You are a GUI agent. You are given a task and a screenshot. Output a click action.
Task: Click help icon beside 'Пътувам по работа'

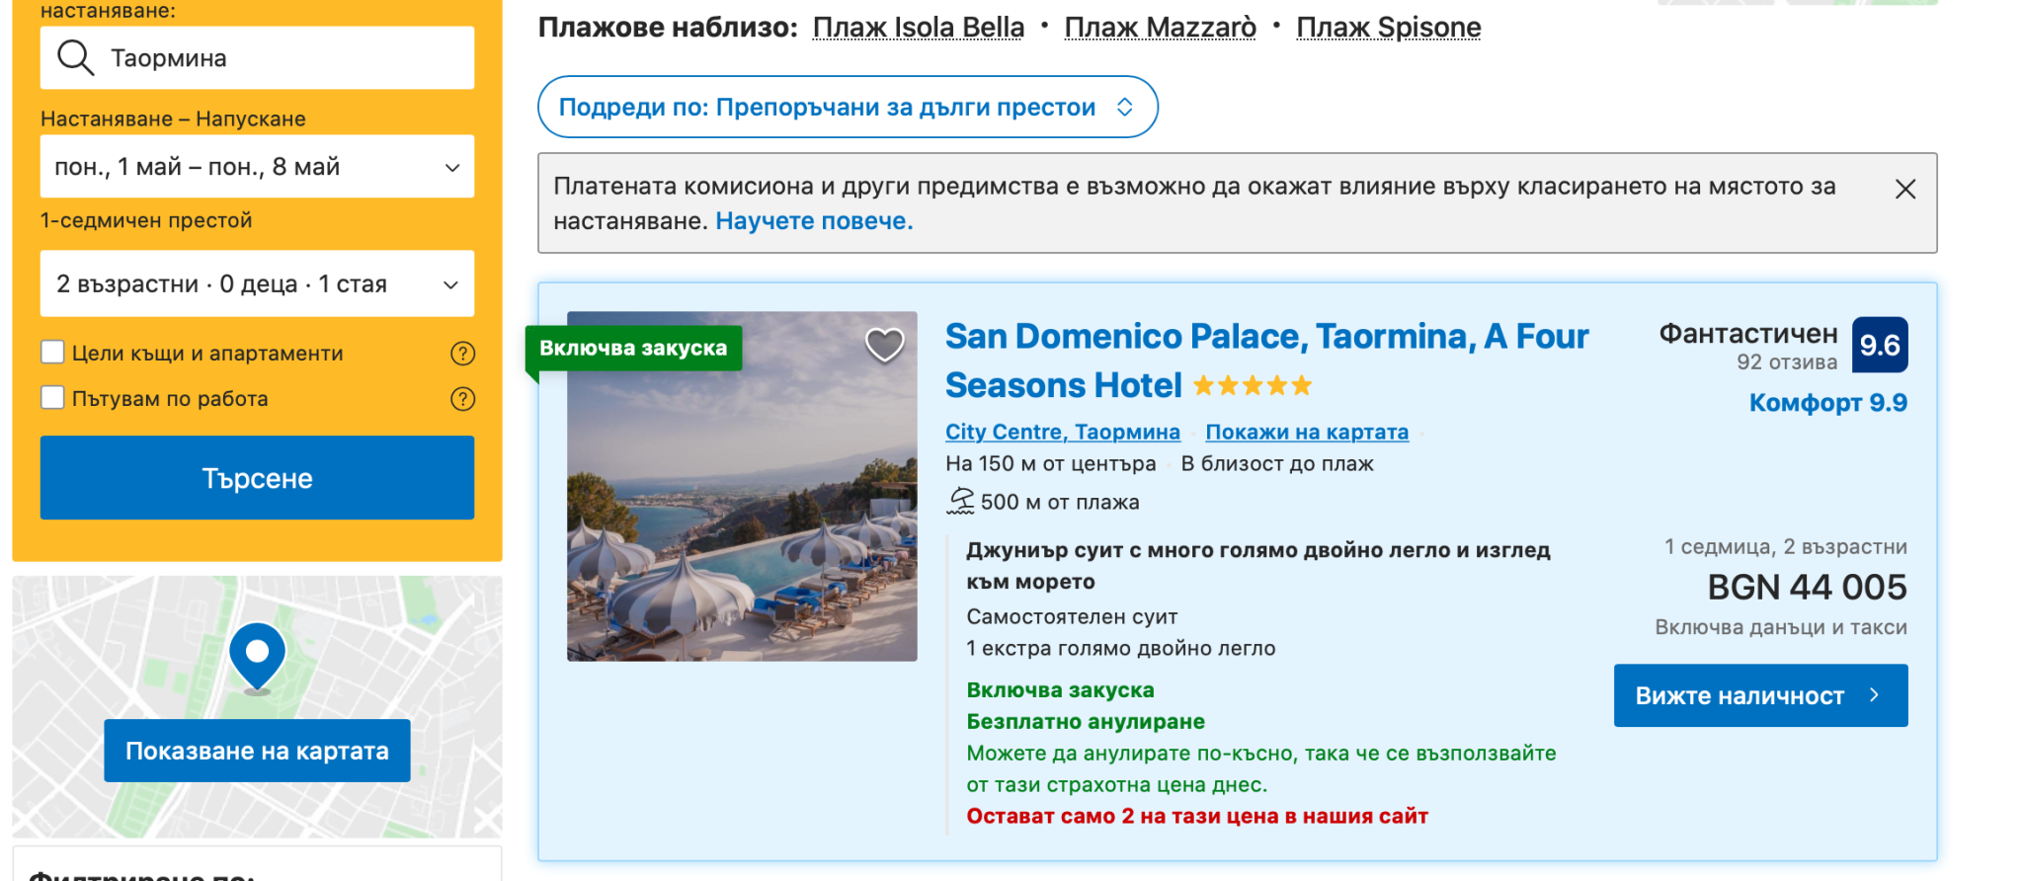[462, 399]
